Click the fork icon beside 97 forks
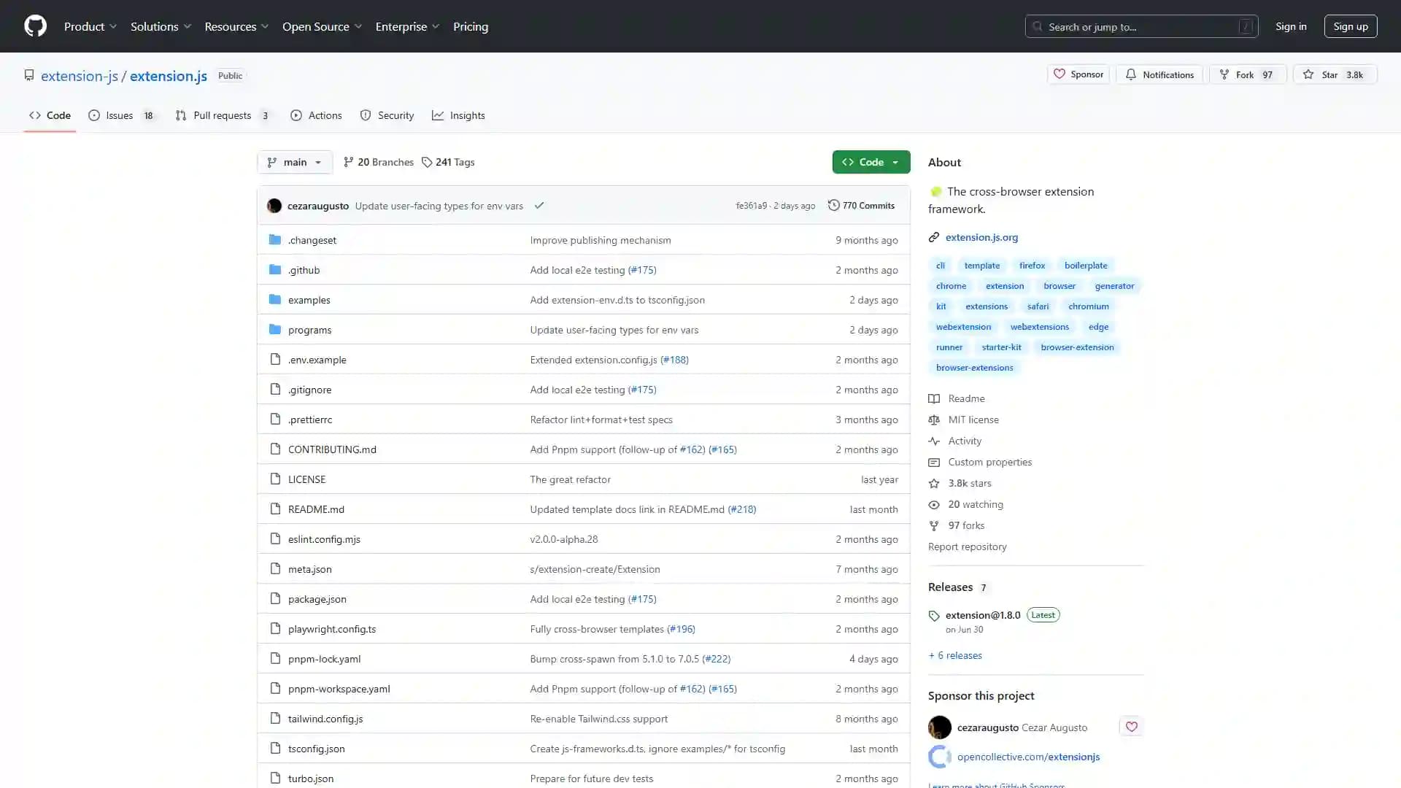 pyautogui.click(x=934, y=525)
